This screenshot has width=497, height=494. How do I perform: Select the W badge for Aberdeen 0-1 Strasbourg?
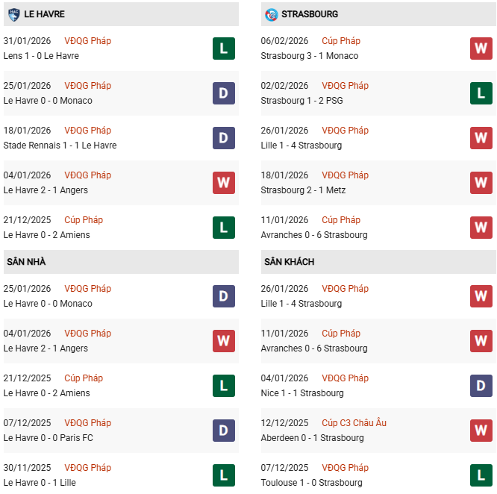[x=481, y=431]
